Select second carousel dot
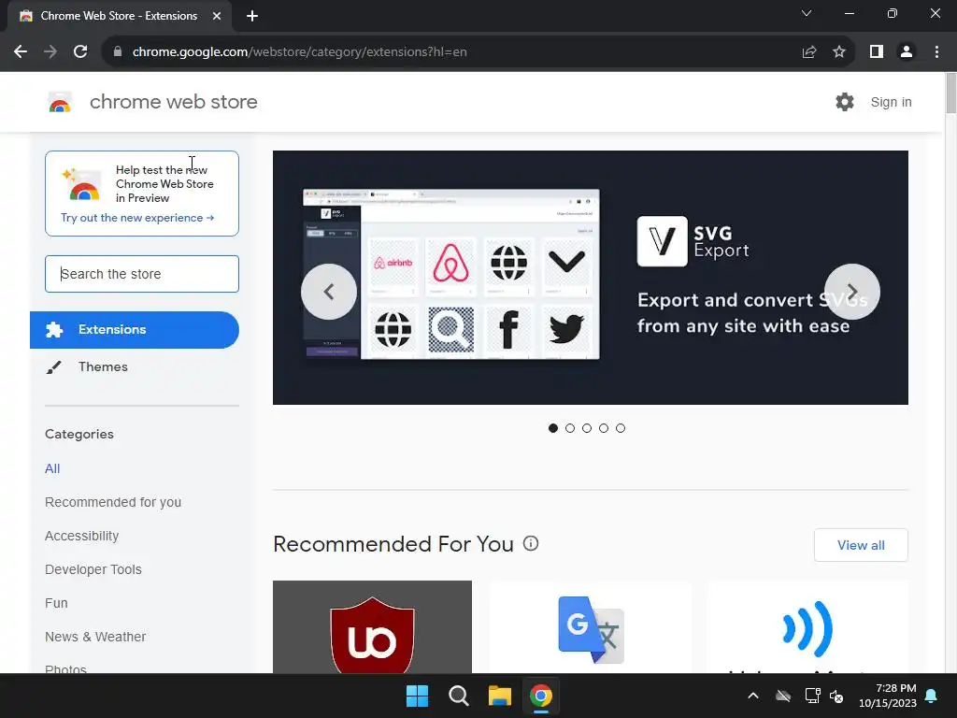This screenshot has height=718, width=957. point(570,428)
